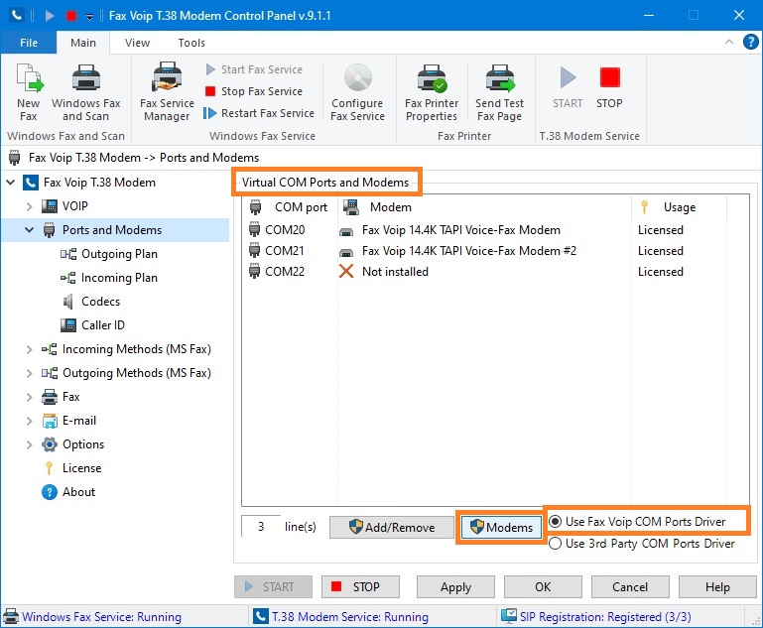The height and width of the screenshot is (628, 763).
Task: Click the E-mail icon in tree
Action: click(x=50, y=421)
